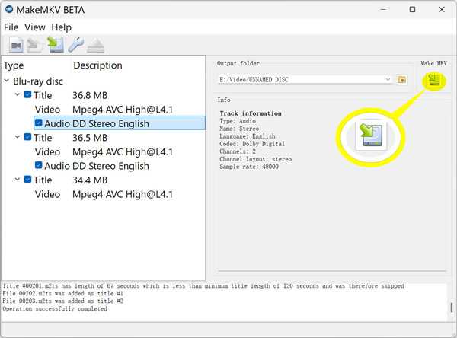
Task: Toggle Audio checkbox under the 36.5 MB title
Action: pos(39,165)
